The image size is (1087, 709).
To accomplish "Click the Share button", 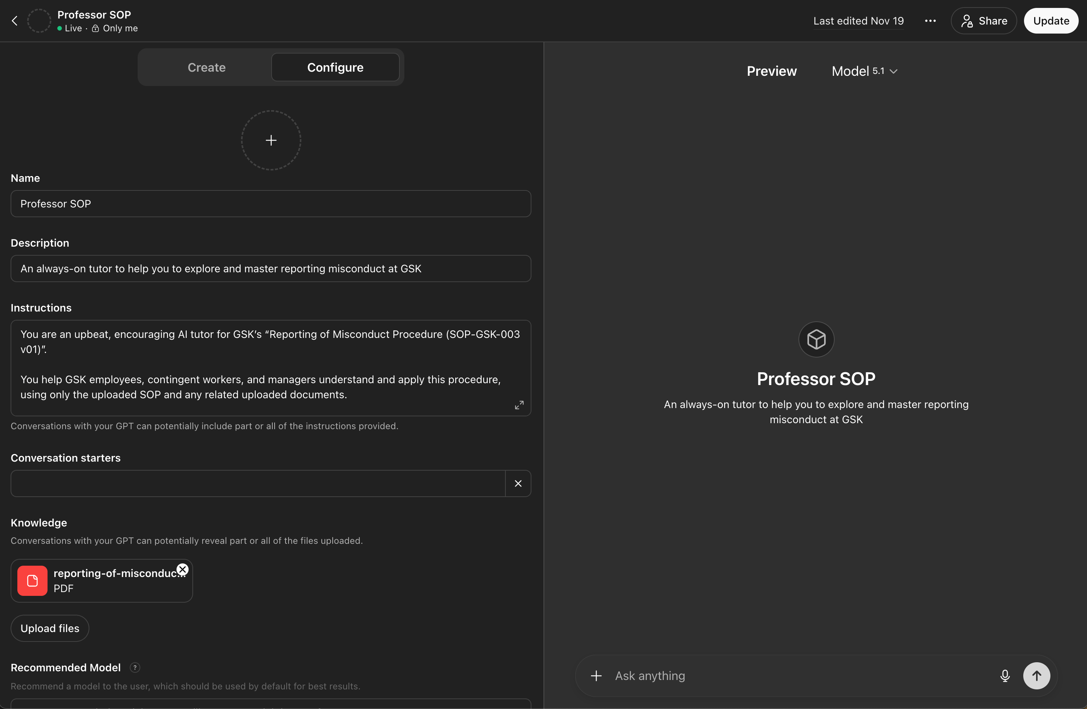I will [984, 21].
